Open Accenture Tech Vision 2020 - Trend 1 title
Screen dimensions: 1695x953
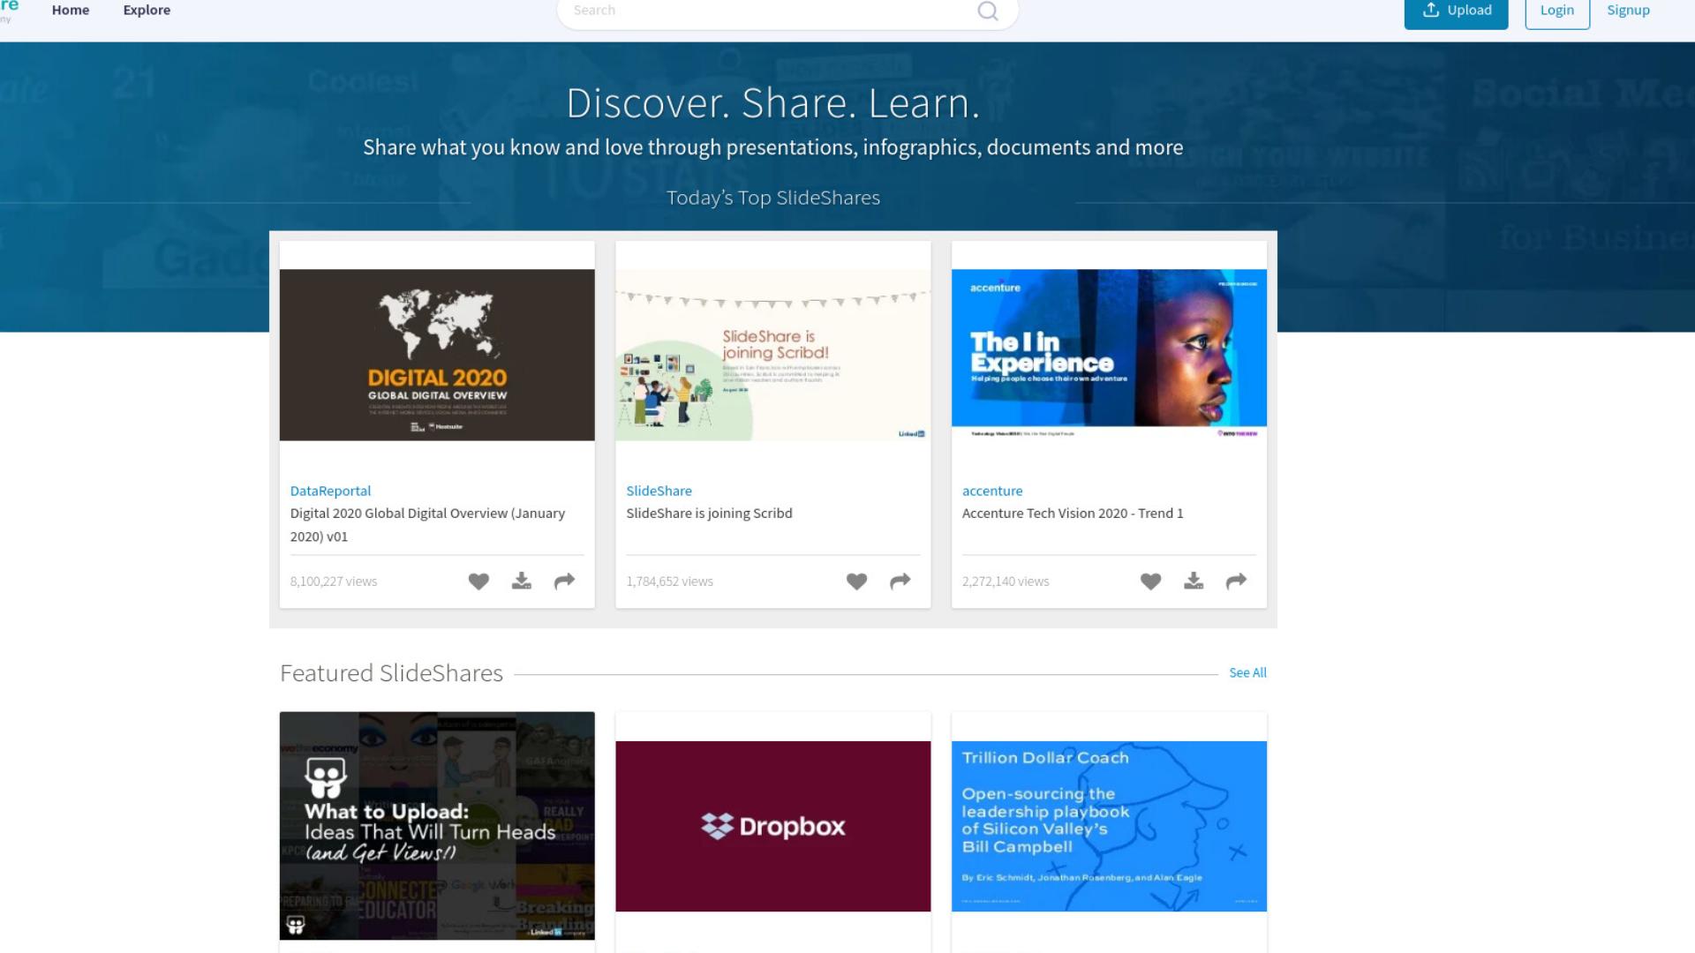[x=1073, y=513]
